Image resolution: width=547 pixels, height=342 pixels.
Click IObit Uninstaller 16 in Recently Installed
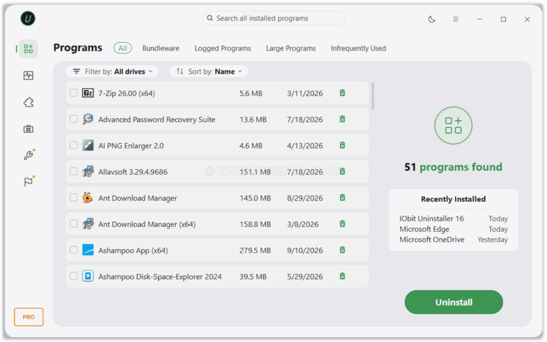tap(432, 218)
